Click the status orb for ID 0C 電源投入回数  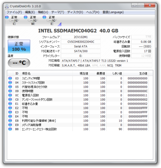pos(10,95)
